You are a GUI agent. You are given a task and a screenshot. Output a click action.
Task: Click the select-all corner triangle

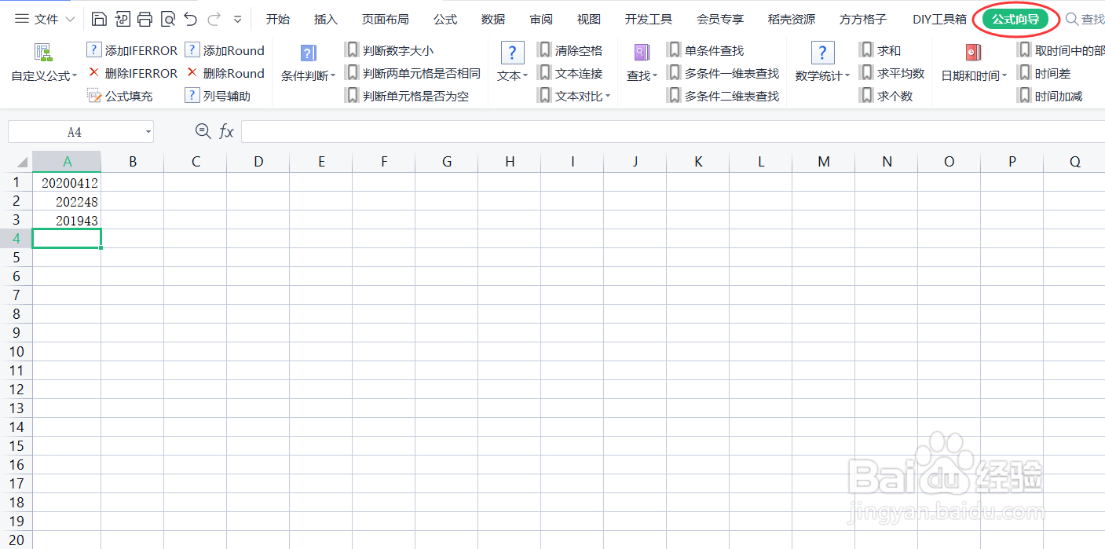coord(21,163)
